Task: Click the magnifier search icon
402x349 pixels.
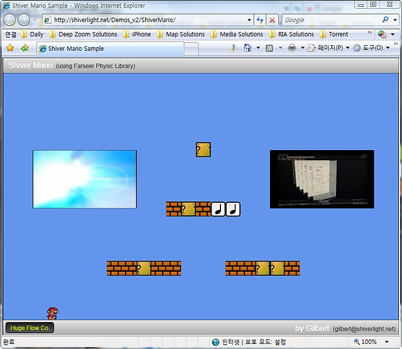Action: tap(385, 19)
